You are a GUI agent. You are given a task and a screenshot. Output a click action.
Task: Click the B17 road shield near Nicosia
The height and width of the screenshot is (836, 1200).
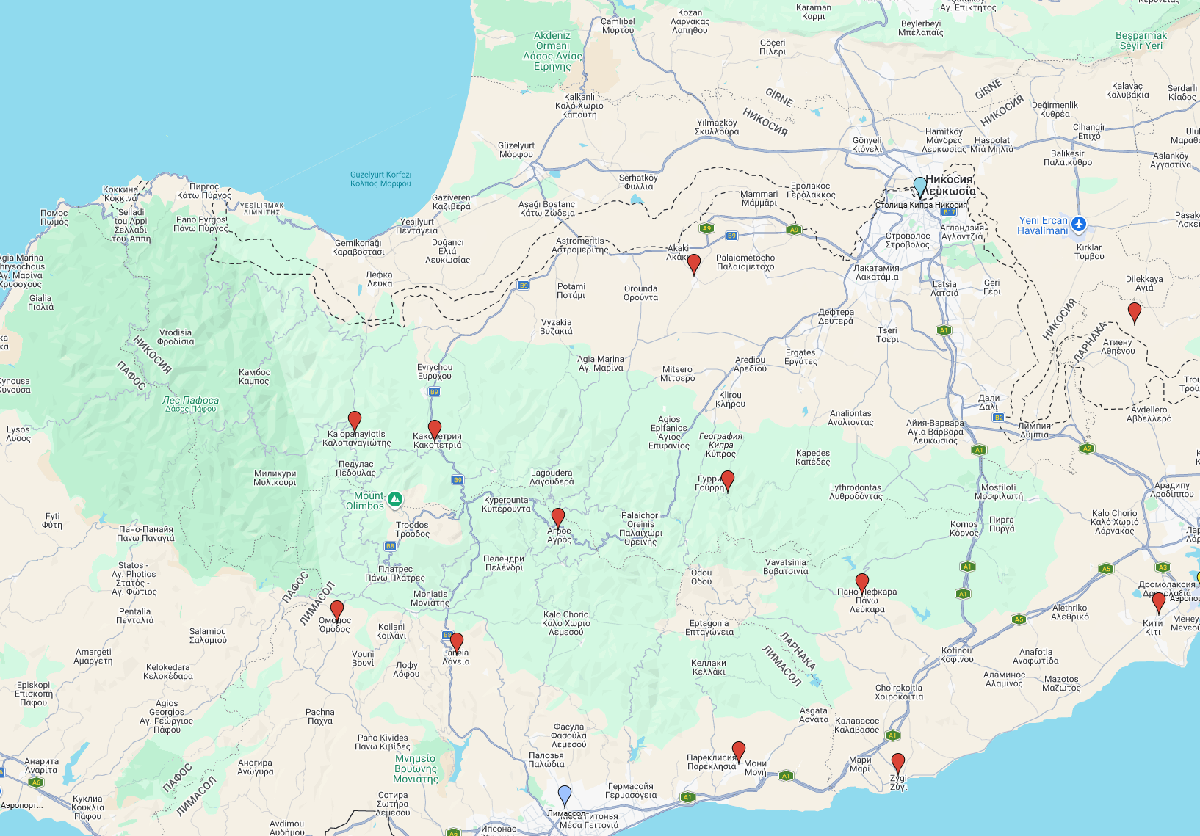point(950,213)
